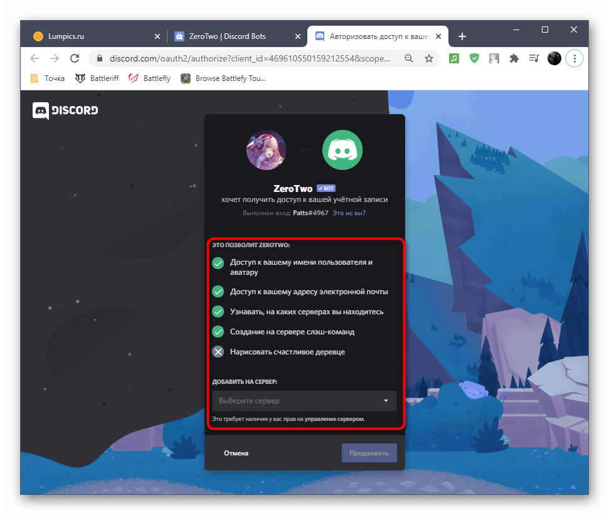Image resolution: width=609 pixels, height=515 pixels.
Task: Click the dropdown arrow of server selector
Action: tap(386, 401)
